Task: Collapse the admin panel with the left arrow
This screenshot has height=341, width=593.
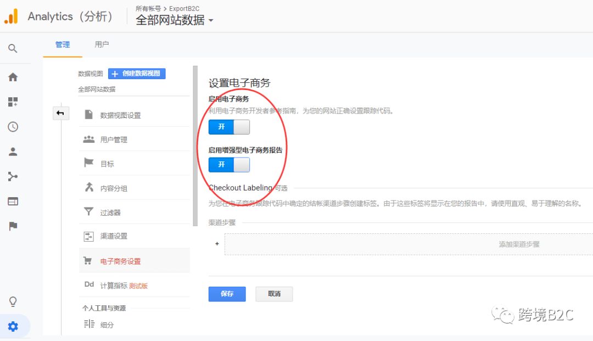Action: (60, 113)
